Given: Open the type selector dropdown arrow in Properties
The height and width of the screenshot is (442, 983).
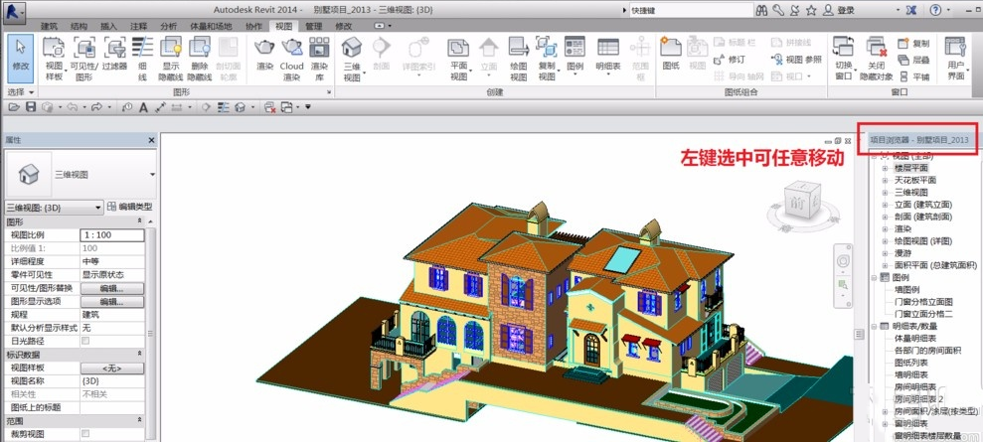Looking at the screenshot, I should (152, 175).
